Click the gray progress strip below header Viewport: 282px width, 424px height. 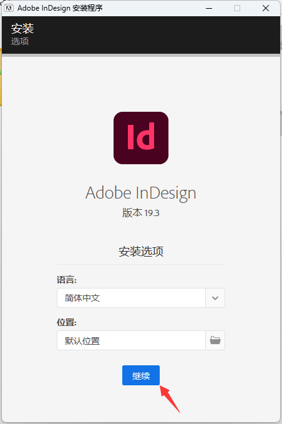tap(141, 55)
